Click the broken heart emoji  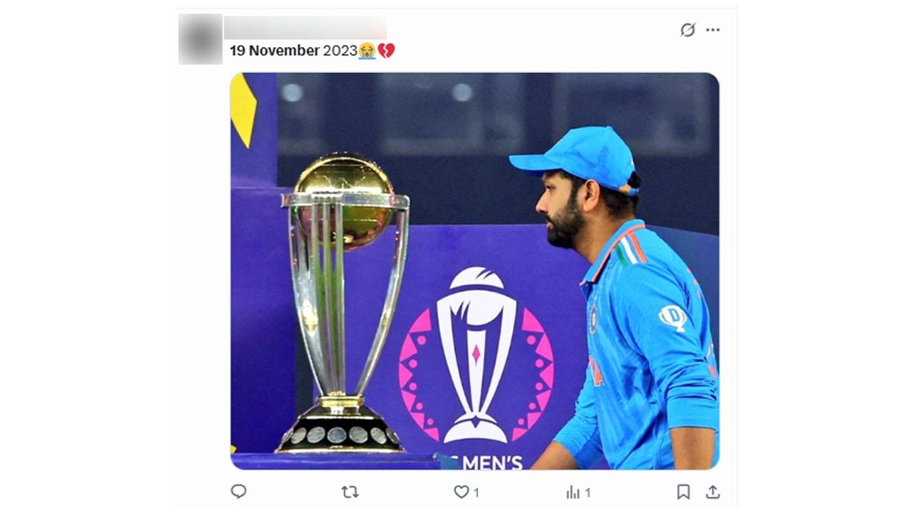(x=386, y=51)
